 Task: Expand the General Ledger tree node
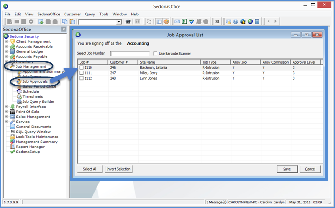6,51
